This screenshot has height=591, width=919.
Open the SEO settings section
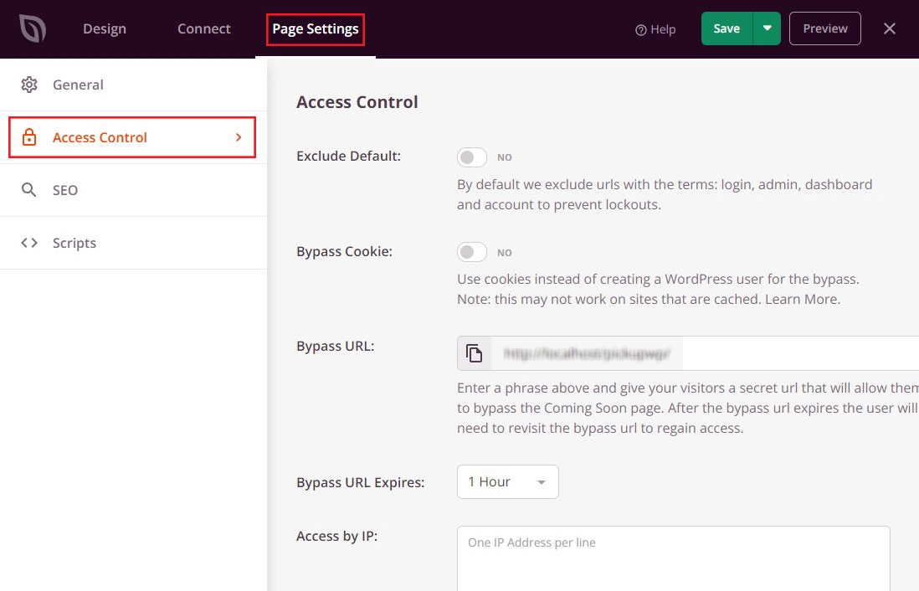[x=134, y=190]
